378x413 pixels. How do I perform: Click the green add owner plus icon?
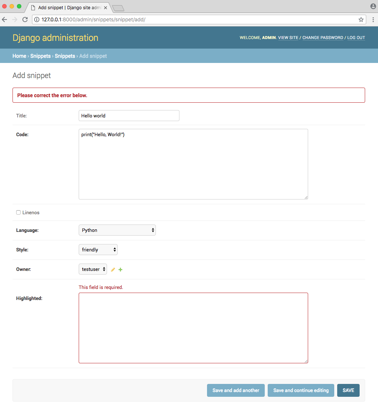tap(121, 269)
